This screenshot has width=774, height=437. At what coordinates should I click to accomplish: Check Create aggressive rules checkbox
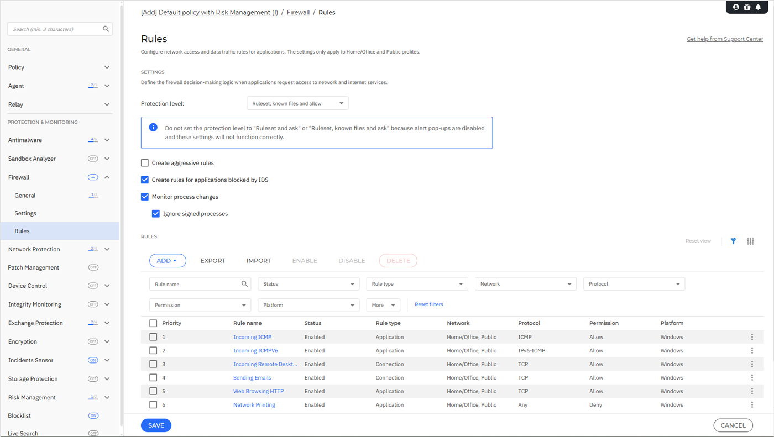[145, 163]
